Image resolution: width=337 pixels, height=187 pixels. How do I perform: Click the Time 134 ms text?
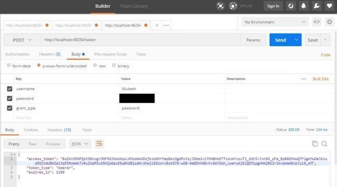pos(317,130)
